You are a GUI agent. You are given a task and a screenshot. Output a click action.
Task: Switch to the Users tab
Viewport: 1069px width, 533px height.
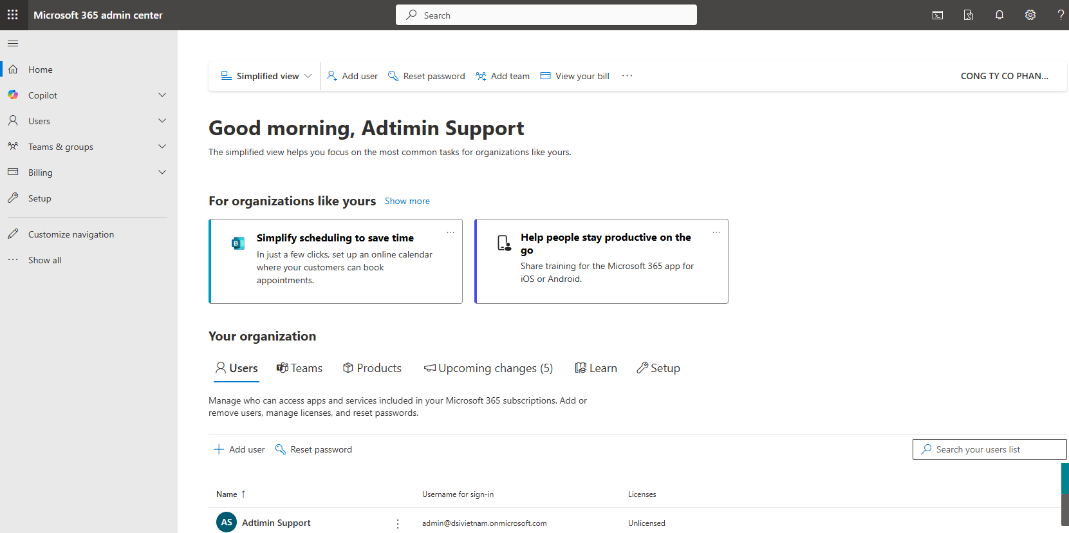236,368
